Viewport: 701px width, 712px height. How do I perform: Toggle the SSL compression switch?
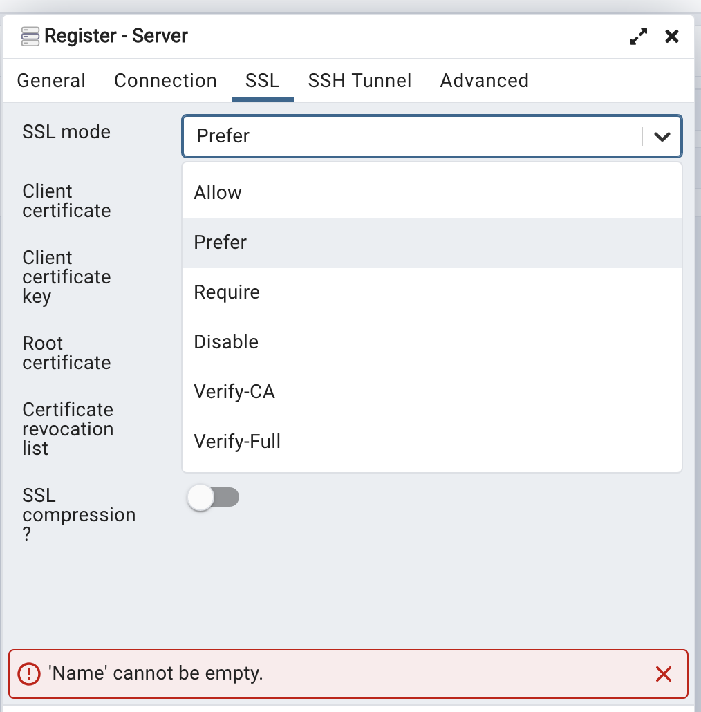pos(213,497)
